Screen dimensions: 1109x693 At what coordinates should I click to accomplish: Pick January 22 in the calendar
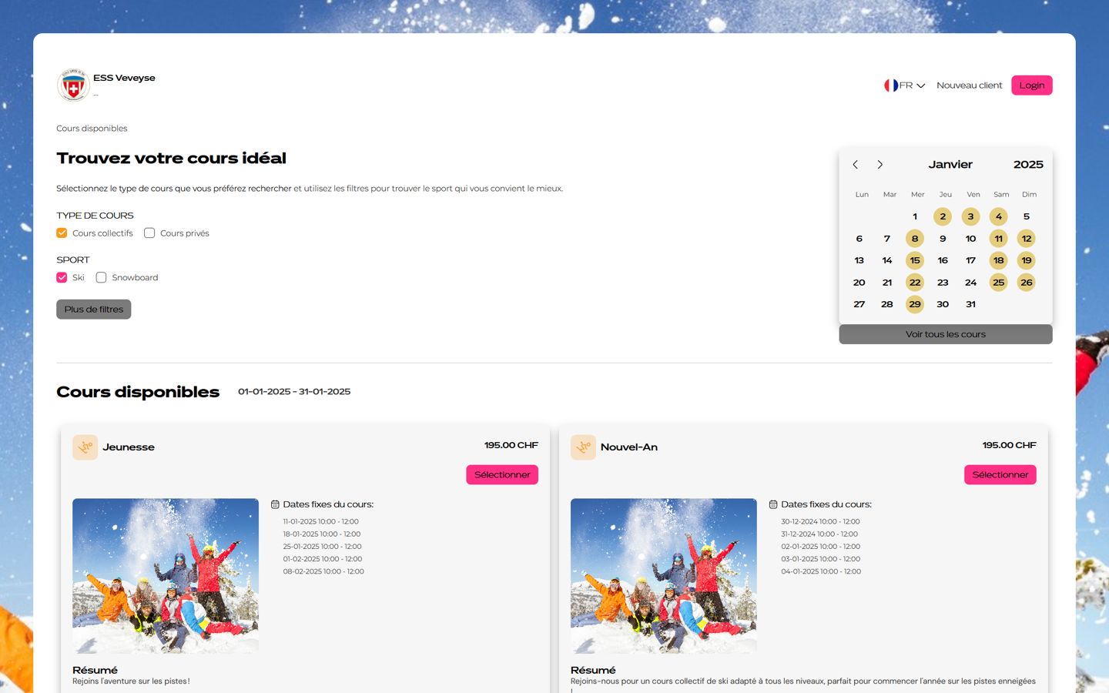tap(915, 283)
